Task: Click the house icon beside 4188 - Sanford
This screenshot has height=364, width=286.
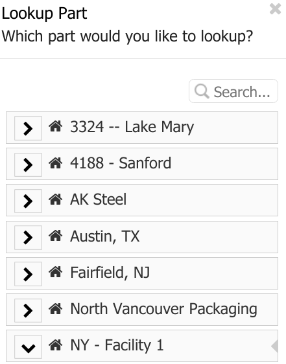Action: [x=55, y=163]
